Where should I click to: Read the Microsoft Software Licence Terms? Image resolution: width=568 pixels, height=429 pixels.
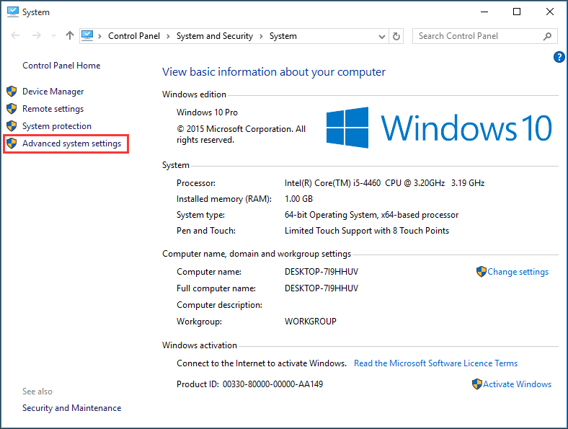435,363
